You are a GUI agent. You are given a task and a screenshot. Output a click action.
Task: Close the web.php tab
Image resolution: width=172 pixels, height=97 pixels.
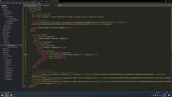click(x=71, y=5)
